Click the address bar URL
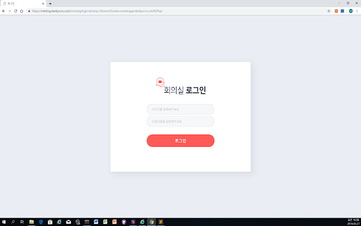Viewport: 361px width, 226px height. [97, 11]
